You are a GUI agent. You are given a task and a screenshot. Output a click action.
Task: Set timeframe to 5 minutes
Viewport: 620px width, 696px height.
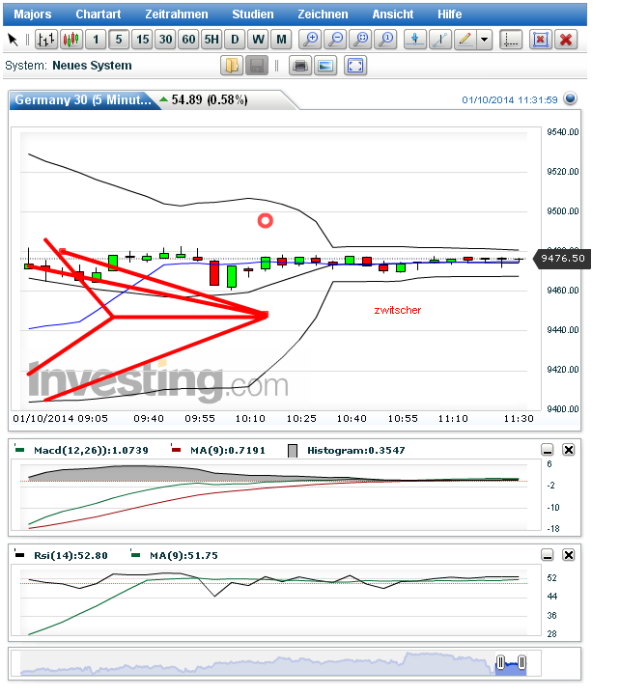coord(119,40)
